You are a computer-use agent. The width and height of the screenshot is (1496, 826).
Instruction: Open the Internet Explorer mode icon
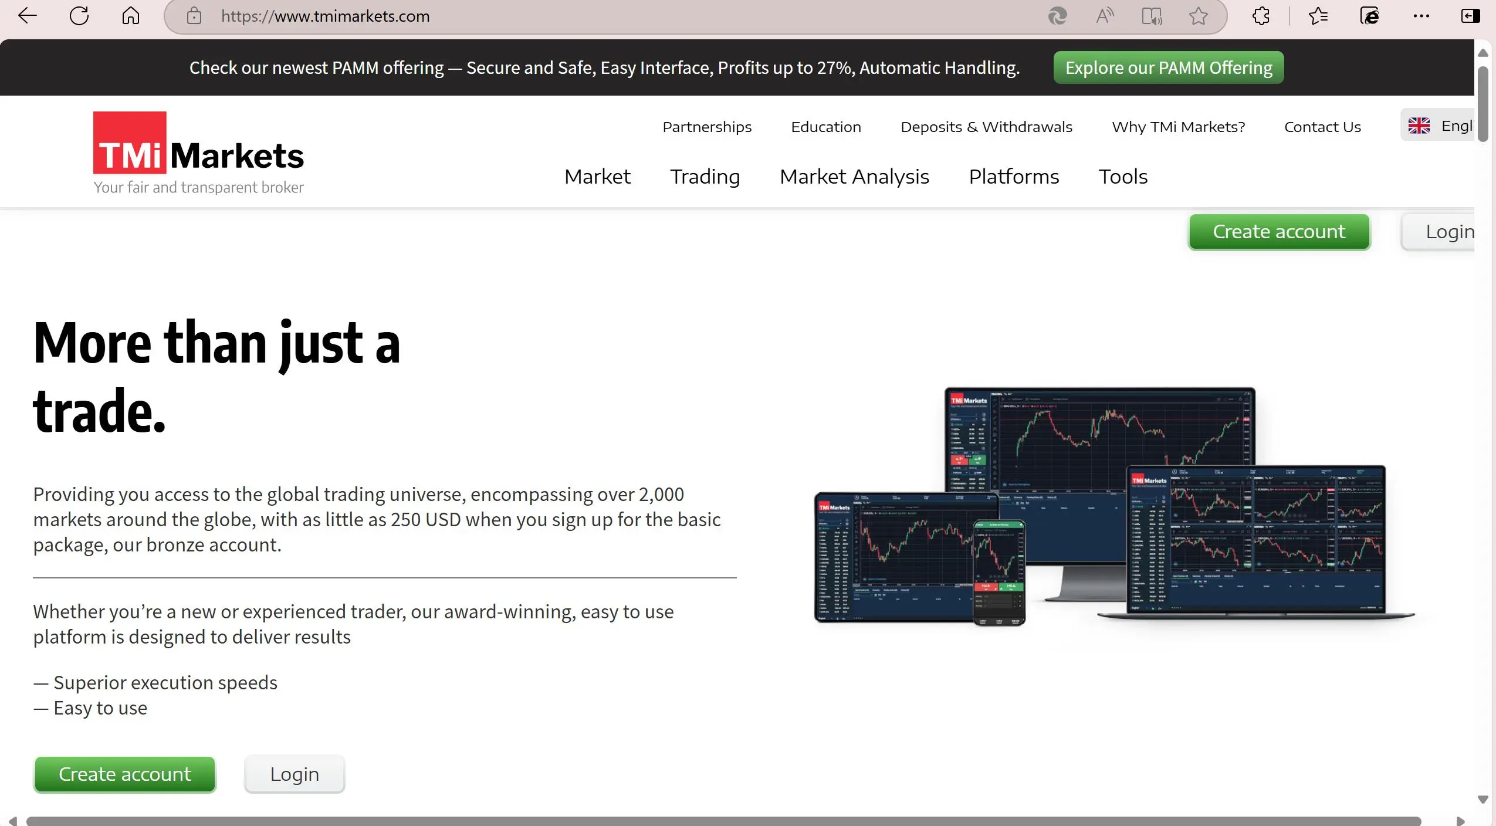click(1369, 16)
